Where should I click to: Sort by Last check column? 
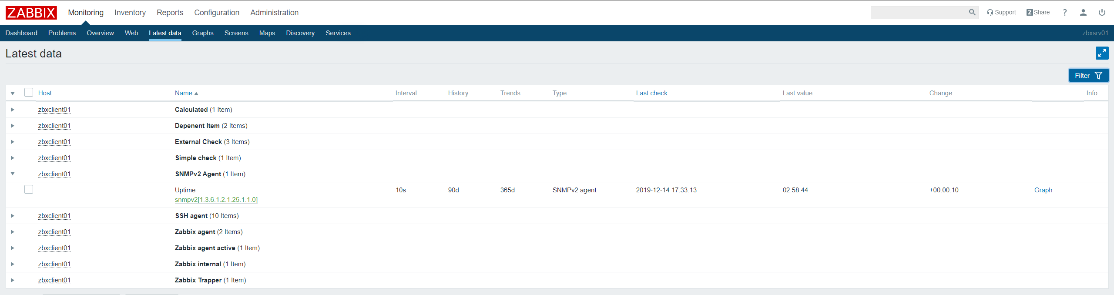(651, 93)
